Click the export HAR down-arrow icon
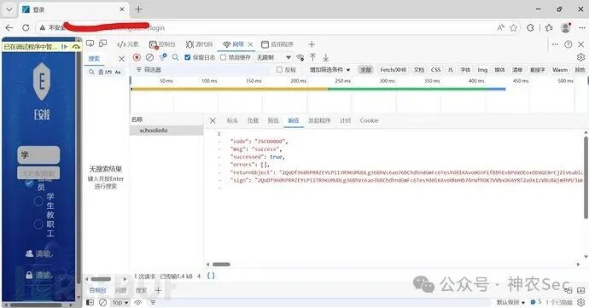 [326, 57]
